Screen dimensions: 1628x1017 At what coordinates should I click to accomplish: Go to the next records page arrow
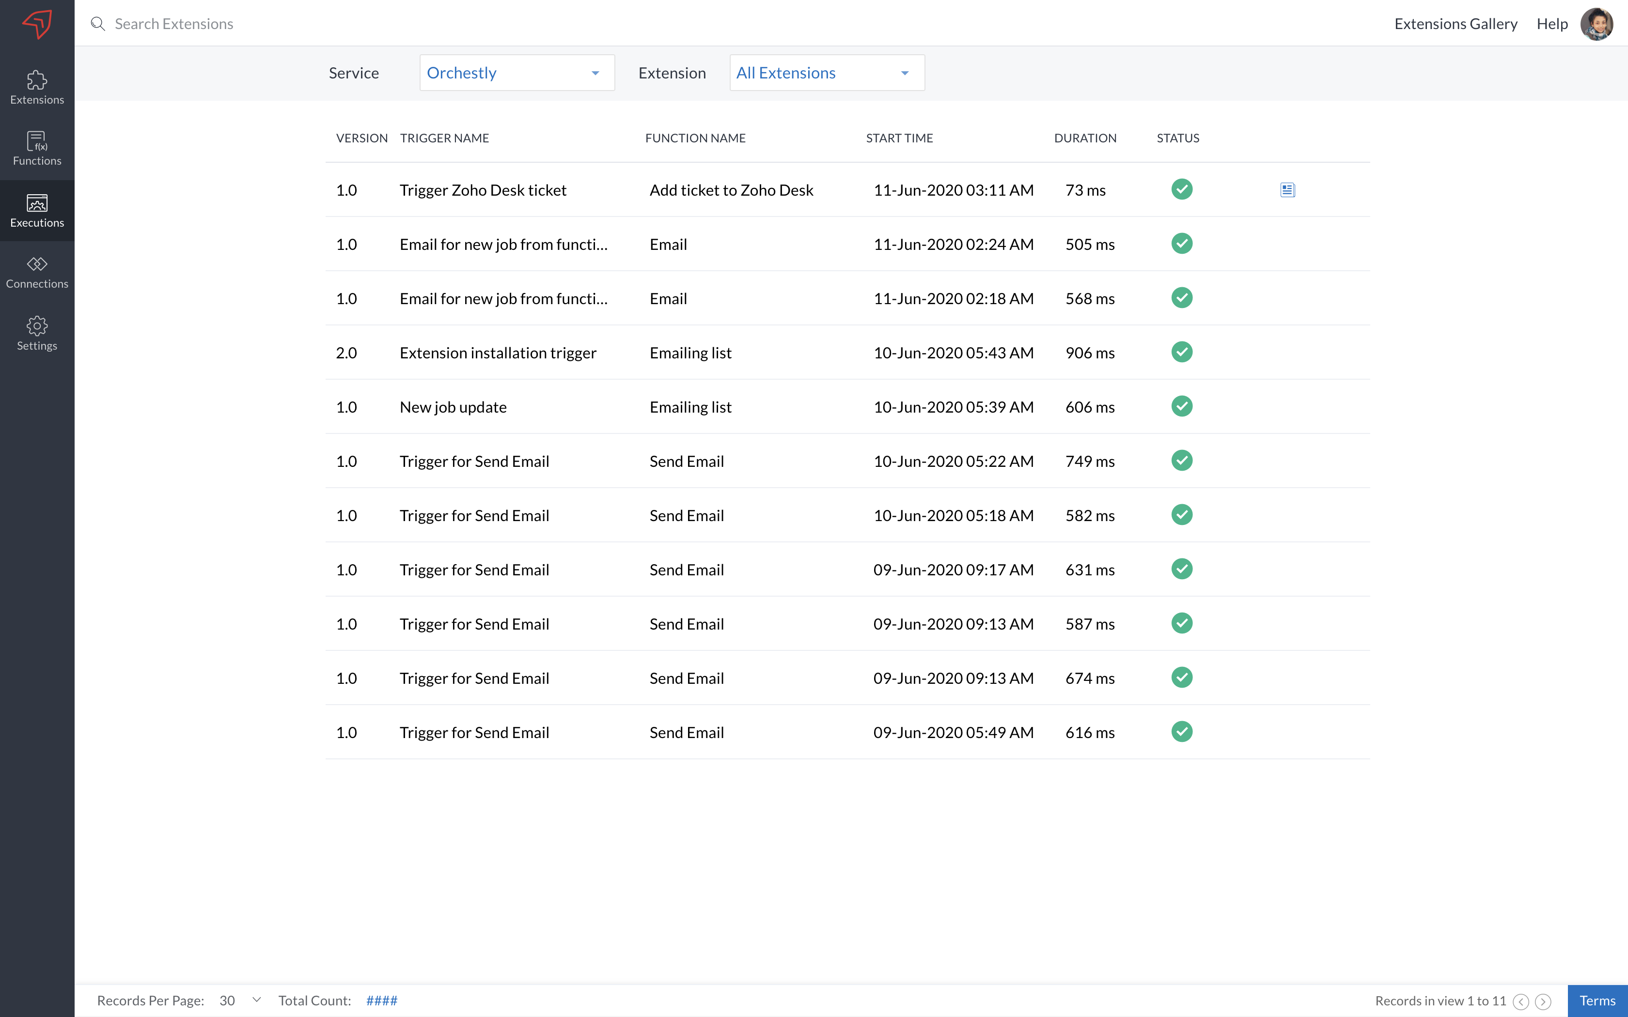point(1543,1002)
